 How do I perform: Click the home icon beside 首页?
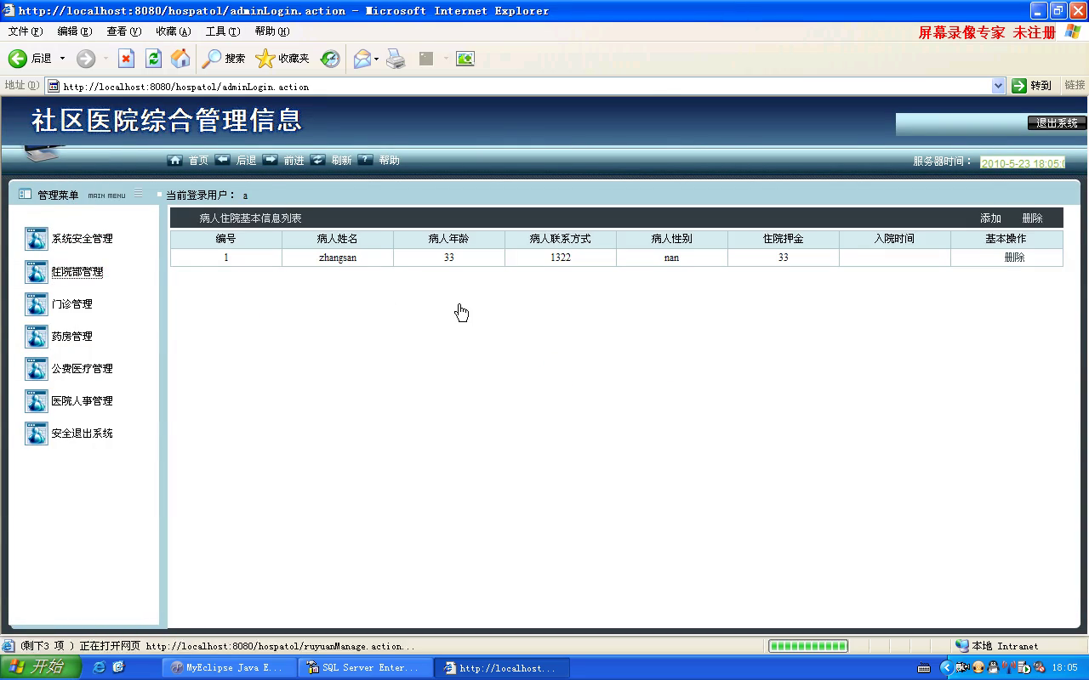click(x=175, y=160)
